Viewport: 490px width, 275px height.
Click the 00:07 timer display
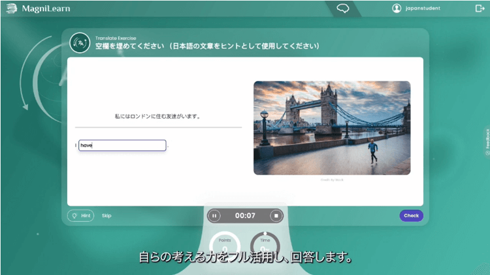click(244, 216)
